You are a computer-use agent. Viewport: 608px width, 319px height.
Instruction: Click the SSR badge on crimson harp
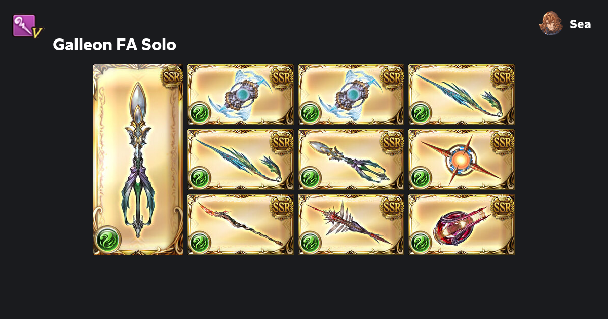(503, 207)
